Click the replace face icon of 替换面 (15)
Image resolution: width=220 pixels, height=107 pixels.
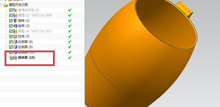(15, 58)
